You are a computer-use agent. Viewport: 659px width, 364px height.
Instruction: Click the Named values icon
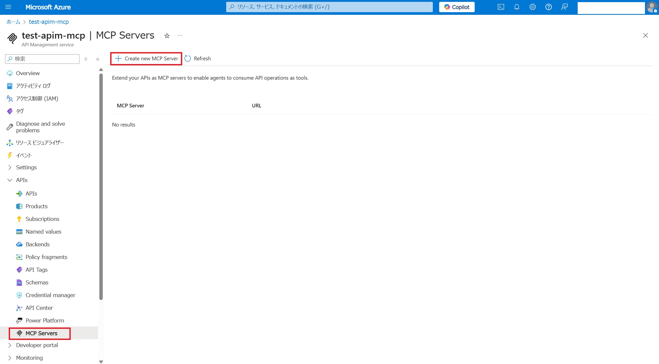pyautogui.click(x=19, y=232)
